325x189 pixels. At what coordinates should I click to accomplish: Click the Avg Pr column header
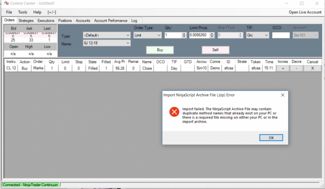119,62
